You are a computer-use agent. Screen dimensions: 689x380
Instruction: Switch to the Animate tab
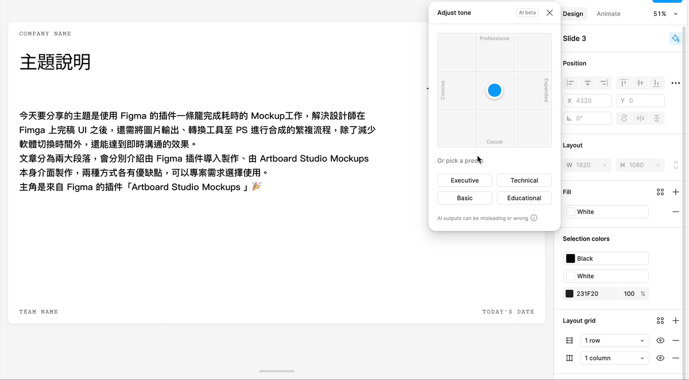coord(609,14)
